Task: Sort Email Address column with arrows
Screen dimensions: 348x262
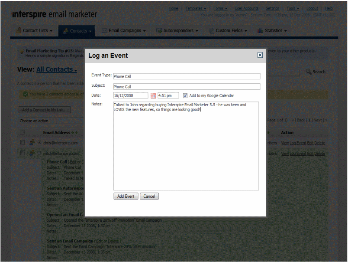Action: (74, 133)
